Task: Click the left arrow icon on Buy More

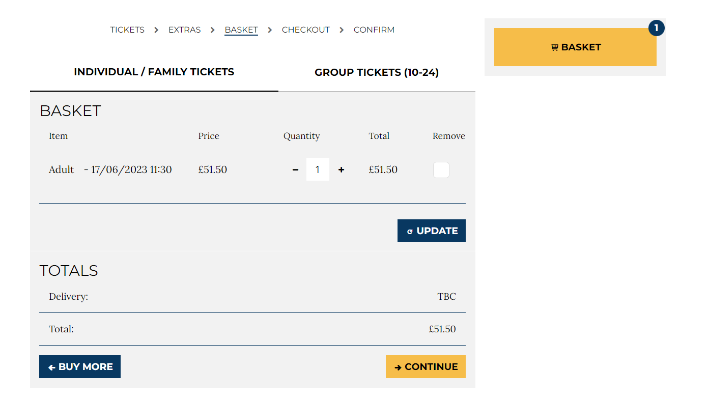Action: [51, 367]
